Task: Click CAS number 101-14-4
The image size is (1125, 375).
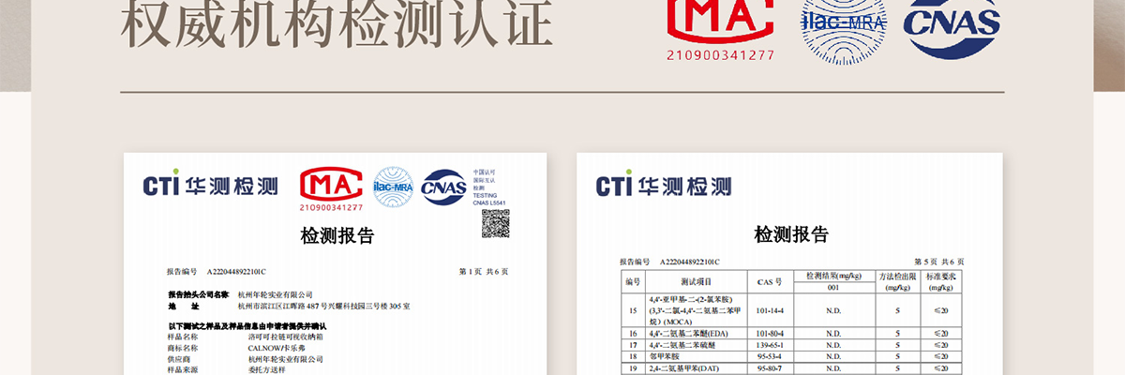Action: point(770,309)
